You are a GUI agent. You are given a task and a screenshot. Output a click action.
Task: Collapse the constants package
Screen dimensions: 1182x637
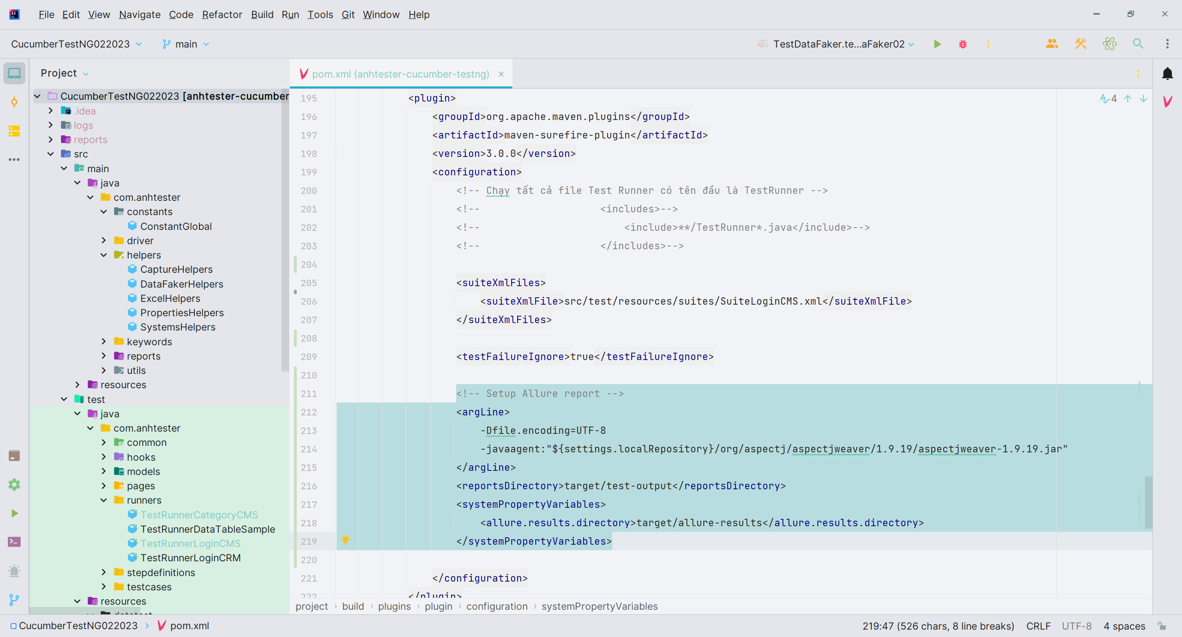[104, 211]
